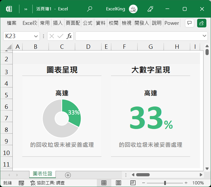This screenshot has height=187, width=211.
Task: Open the search magnifier in title bar
Action: [x=90, y=9]
